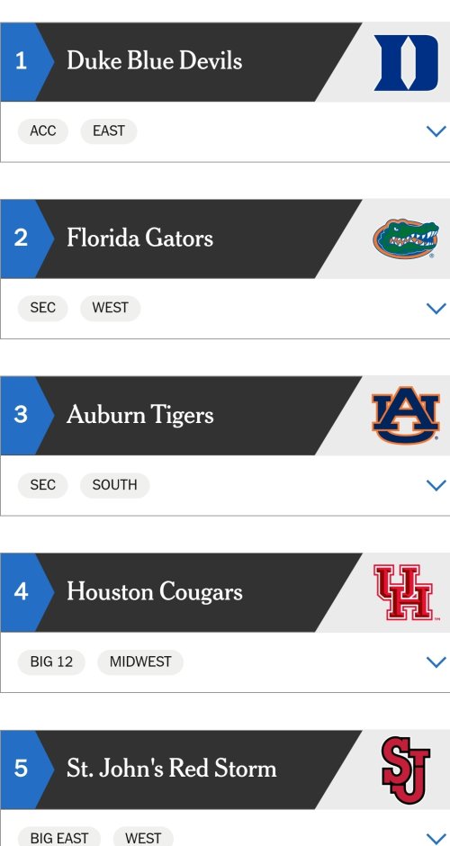Click the Duke Blue Devils logo

(406, 63)
